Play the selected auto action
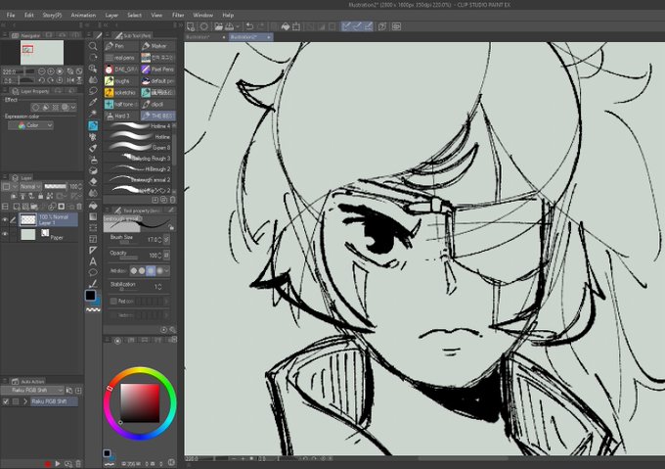Screen dimensions: 665x469 click(58, 464)
